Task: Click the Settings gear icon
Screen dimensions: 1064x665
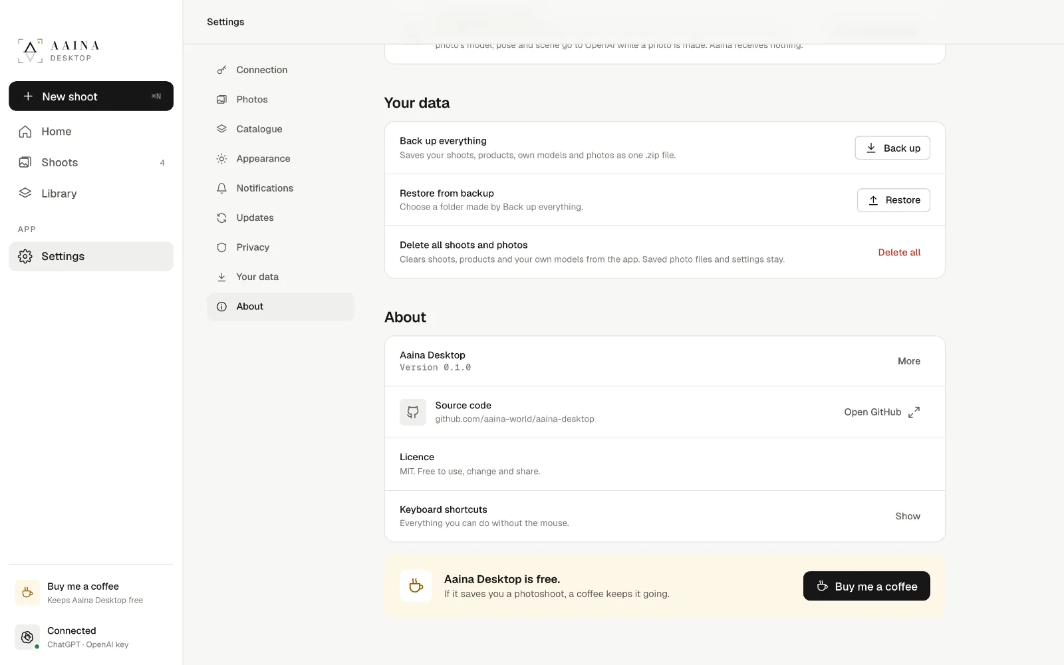Action: 25,257
